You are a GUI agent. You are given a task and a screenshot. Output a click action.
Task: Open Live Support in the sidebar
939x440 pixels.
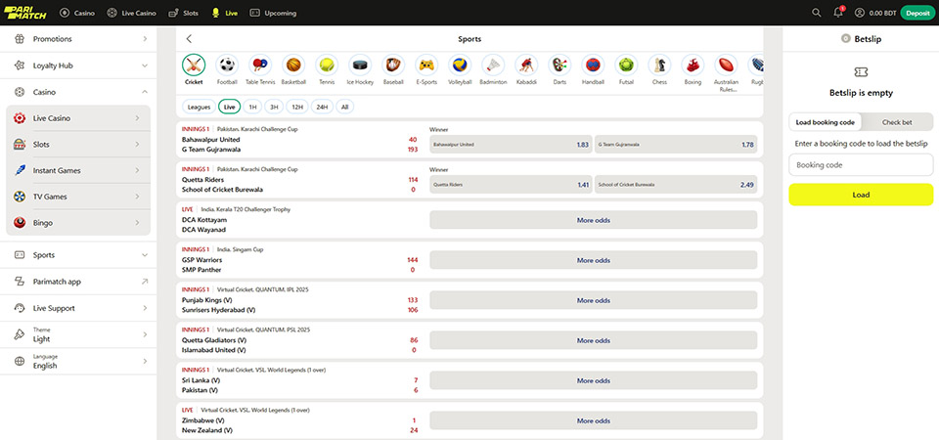point(78,308)
